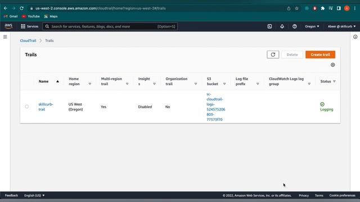Open Cookie preferences in footer
The width and height of the screenshot is (360, 202).
tap(342, 195)
